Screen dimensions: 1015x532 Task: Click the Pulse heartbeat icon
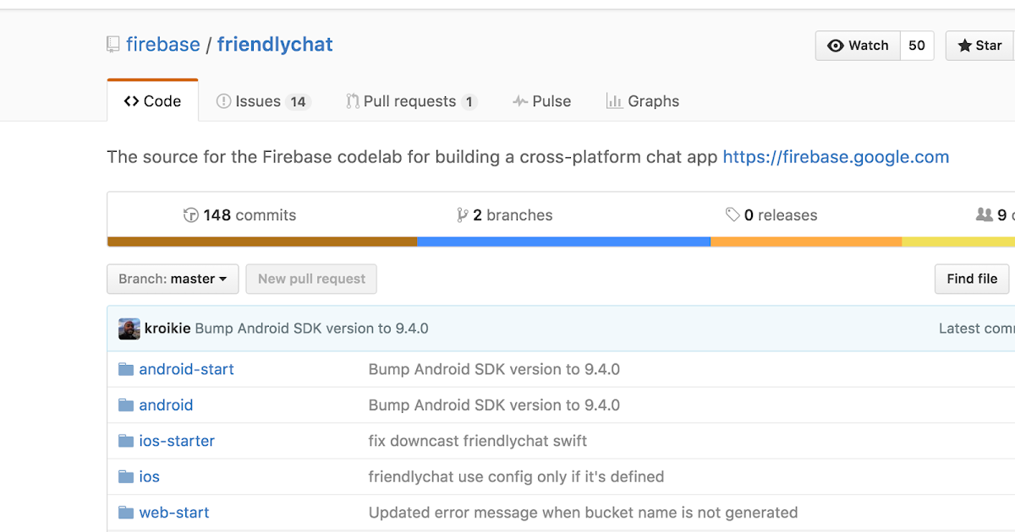[518, 100]
